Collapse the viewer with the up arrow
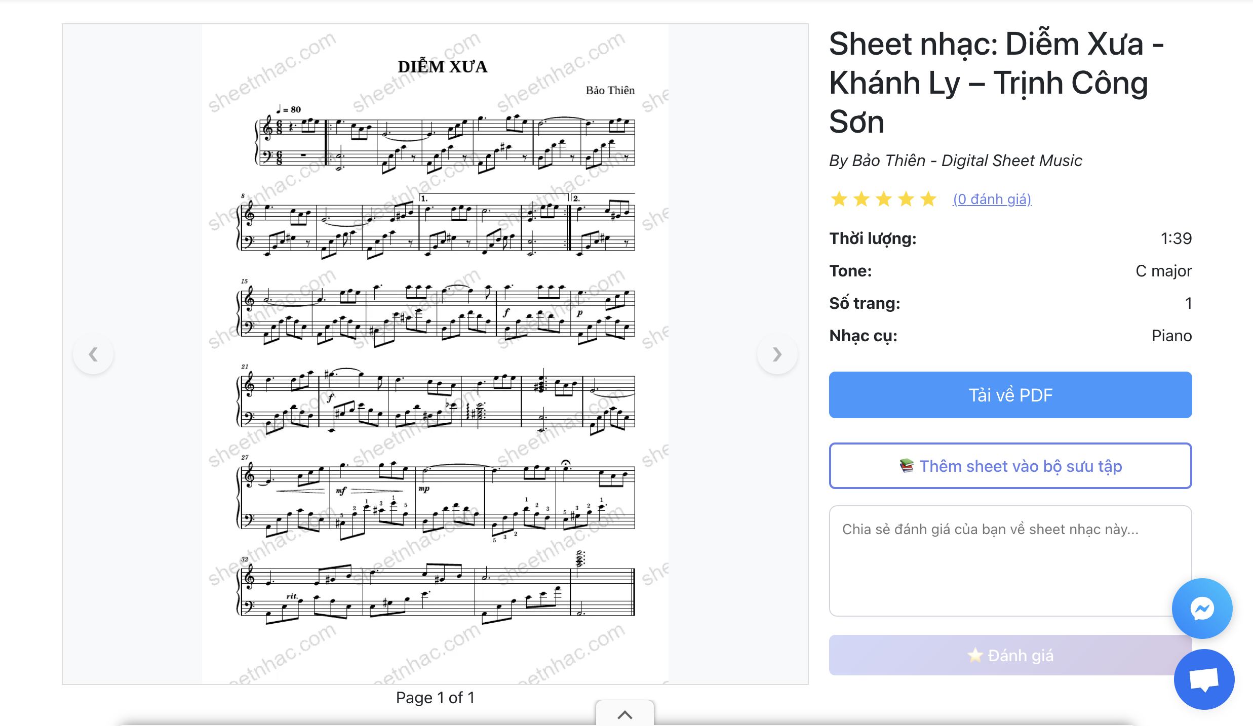 coord(624,715)
